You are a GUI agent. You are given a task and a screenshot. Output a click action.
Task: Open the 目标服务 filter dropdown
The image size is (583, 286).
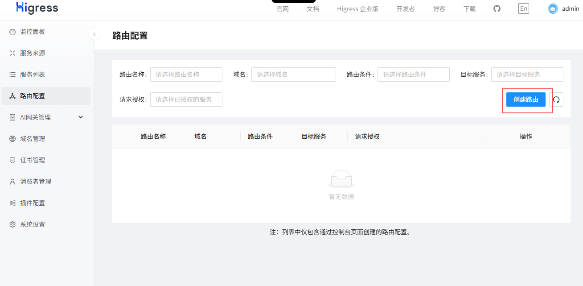click(x=527, y=75)
